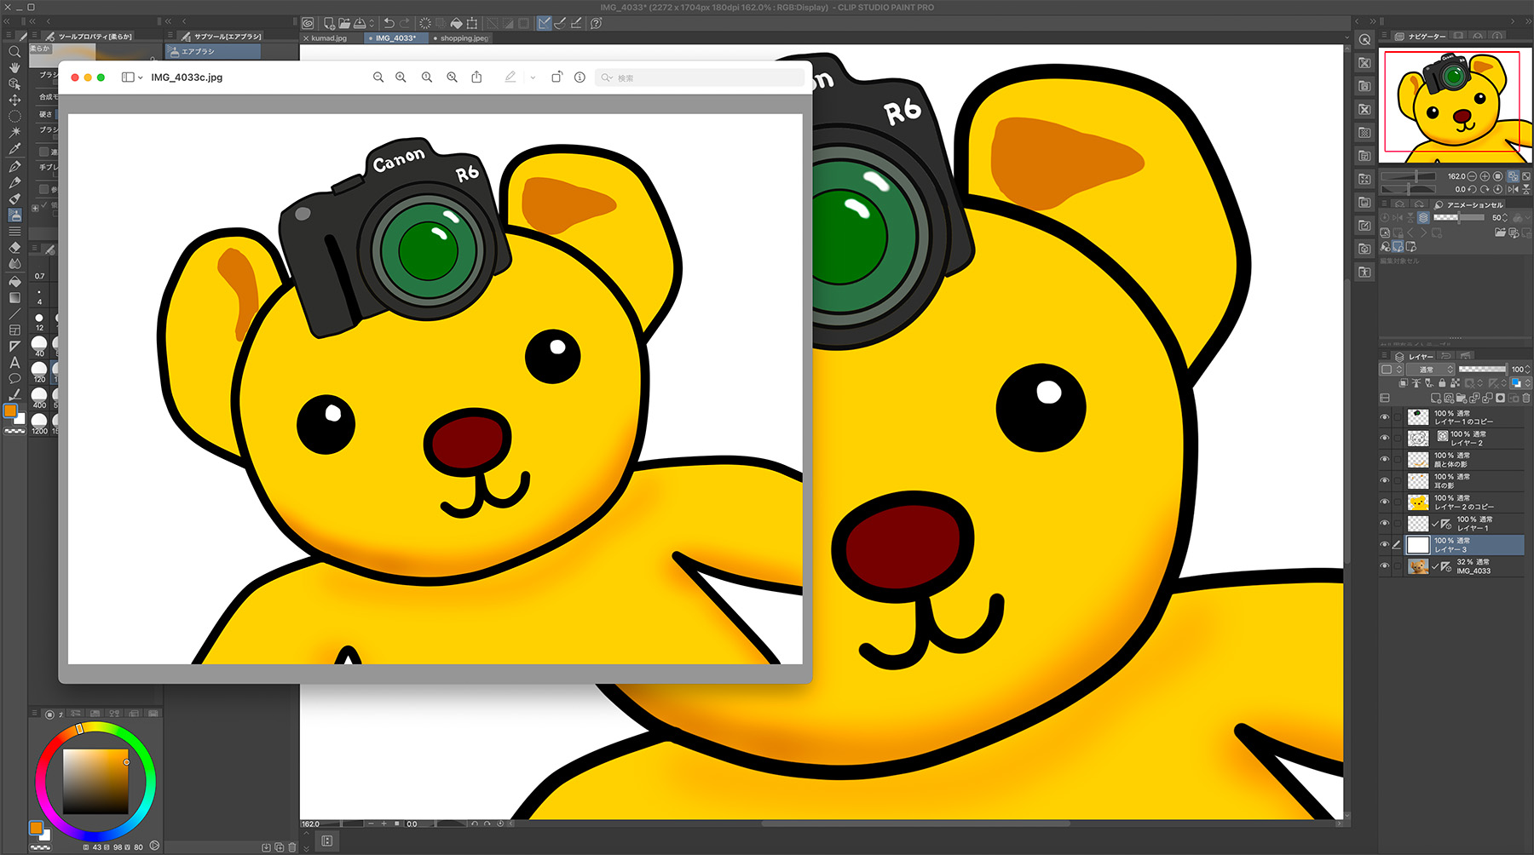This screenshot has width=1534, height=855.
Task: Expand the Preview markup options chevron
Action: 533,77
